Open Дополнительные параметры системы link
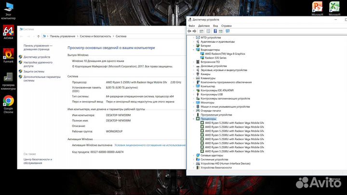This screenshot has height=195, width=347. [x=42, y=78]
